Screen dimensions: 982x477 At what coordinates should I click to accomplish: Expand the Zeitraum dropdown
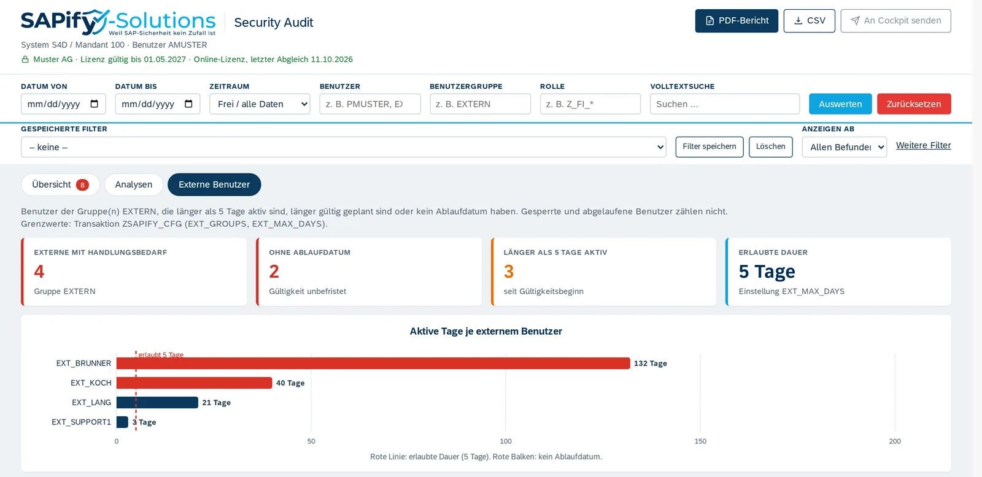click(260, 104)
